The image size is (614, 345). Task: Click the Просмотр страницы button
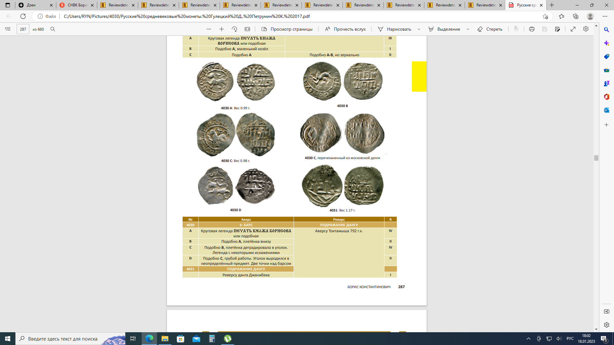click(287, 29)
